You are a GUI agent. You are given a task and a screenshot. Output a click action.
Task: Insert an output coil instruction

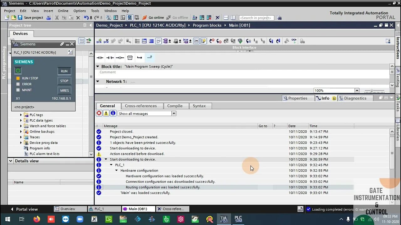pyautogui.click(x=120, y=57)
